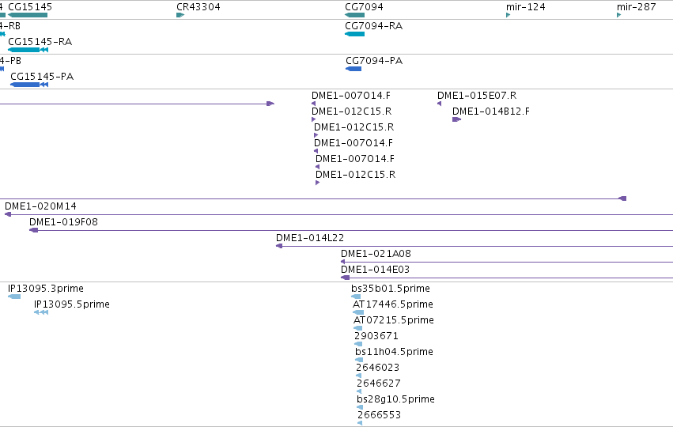Open the 2666553 feature label

pyautogui.click(x=379, y=415)
